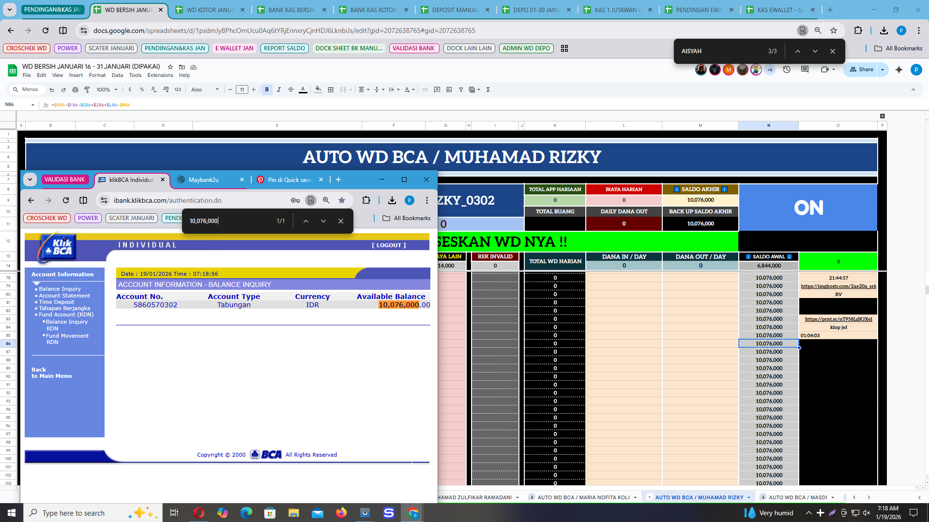Open the Share options dropdown arrow
929x522 pixels.
883,70
